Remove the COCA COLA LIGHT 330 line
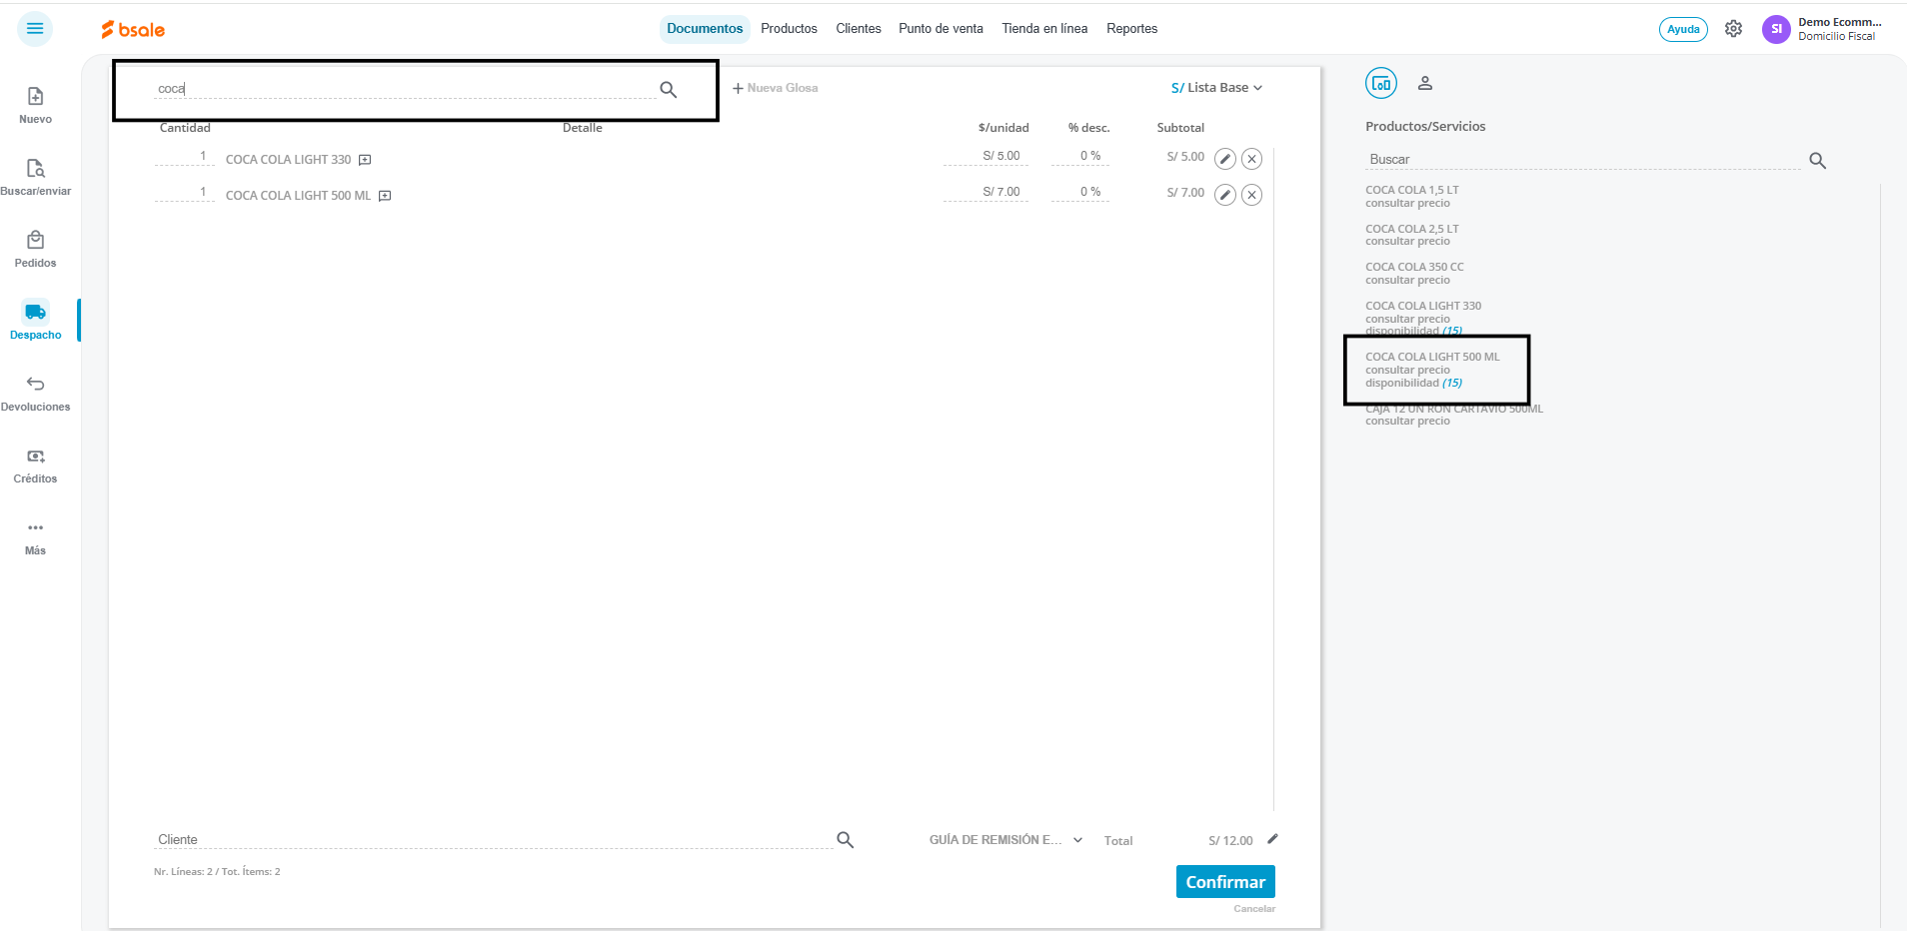 [x=1251, y=159]
